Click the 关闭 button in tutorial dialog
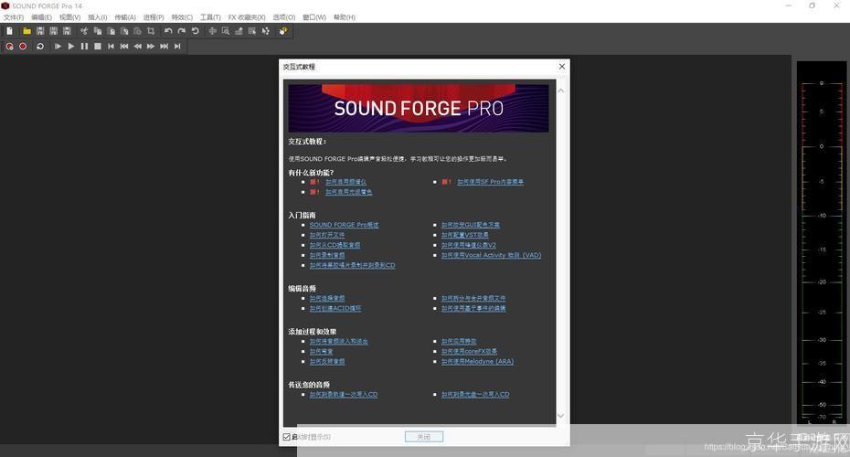The image size is (850, 457). point(424,436)
